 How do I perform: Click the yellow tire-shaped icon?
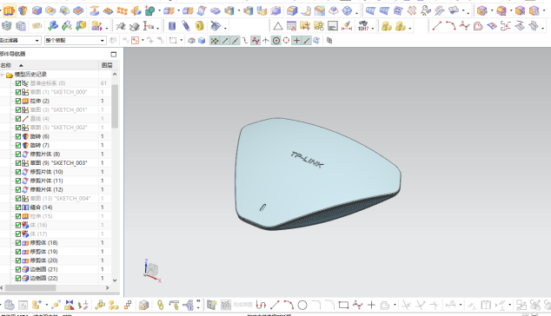coord(199,26)
